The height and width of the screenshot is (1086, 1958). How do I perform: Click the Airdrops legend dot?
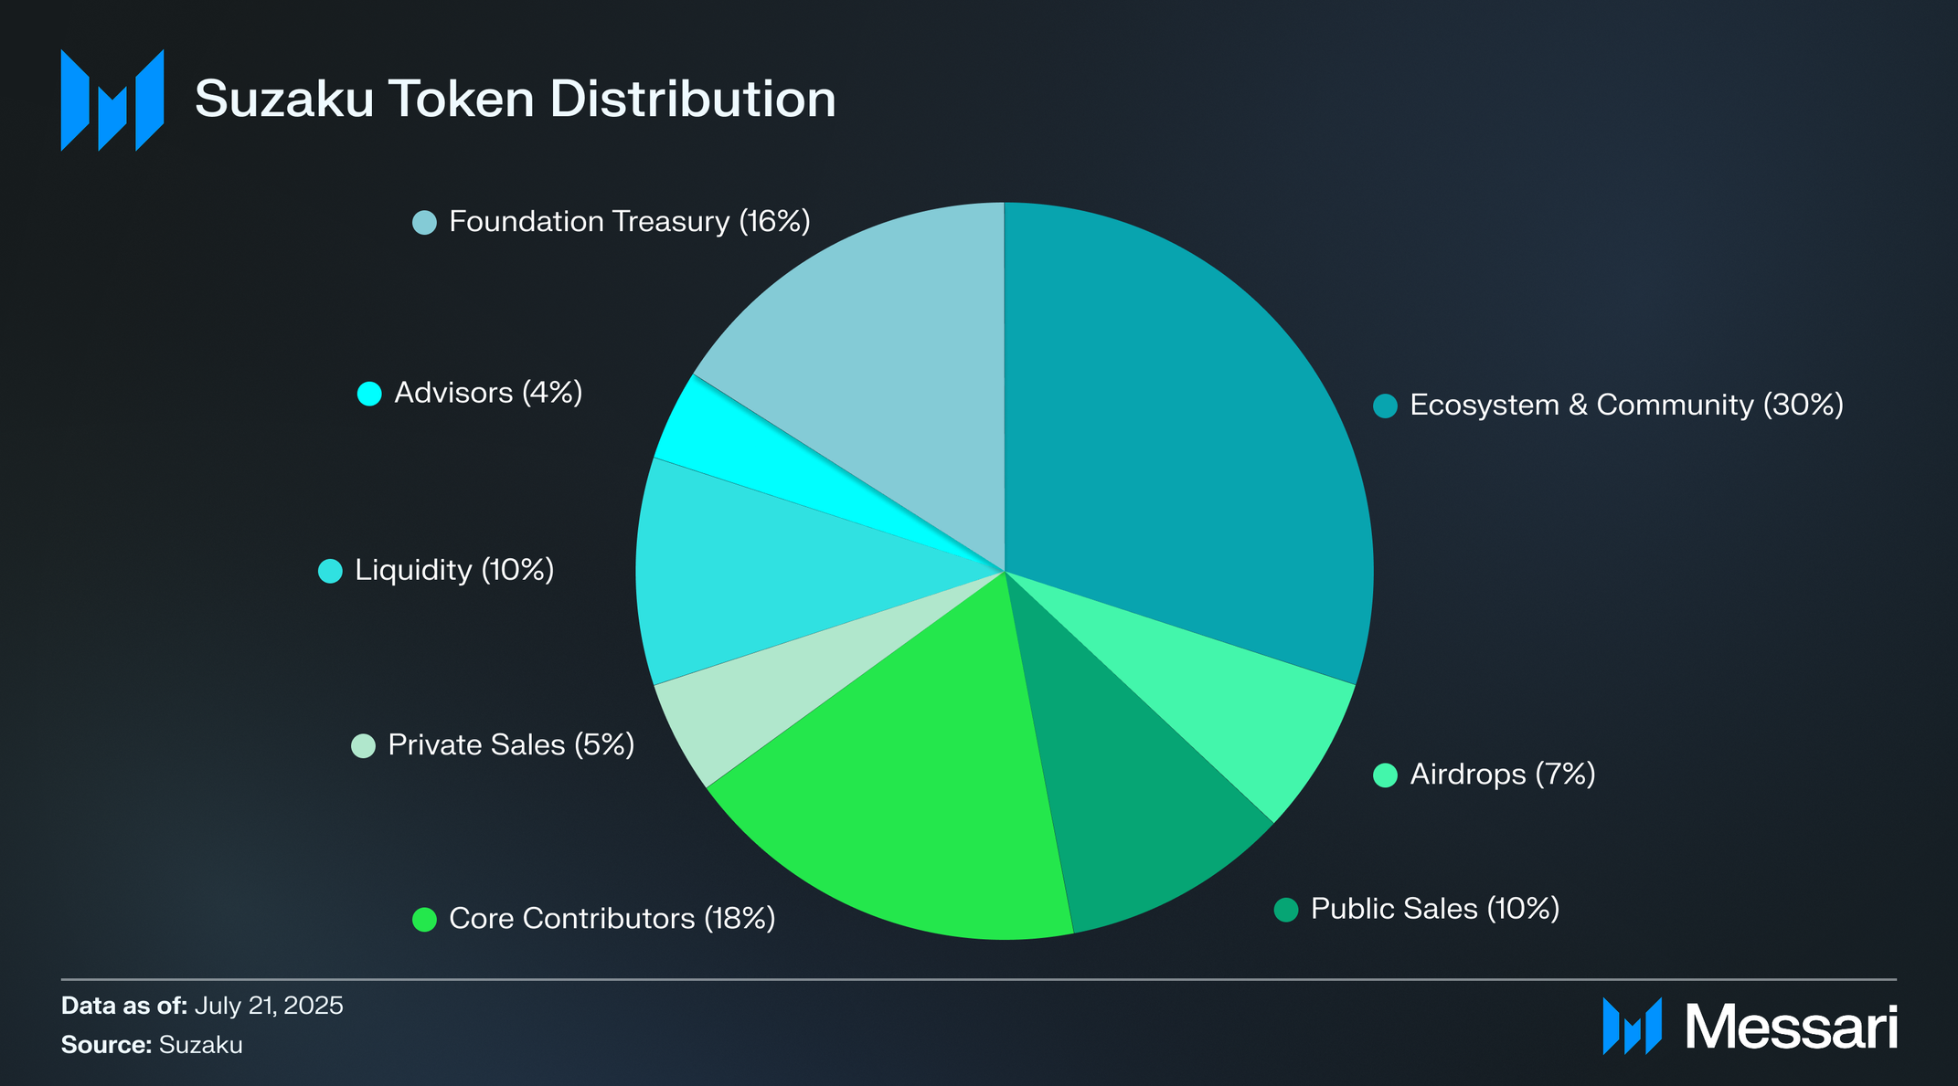point(1386,775)
